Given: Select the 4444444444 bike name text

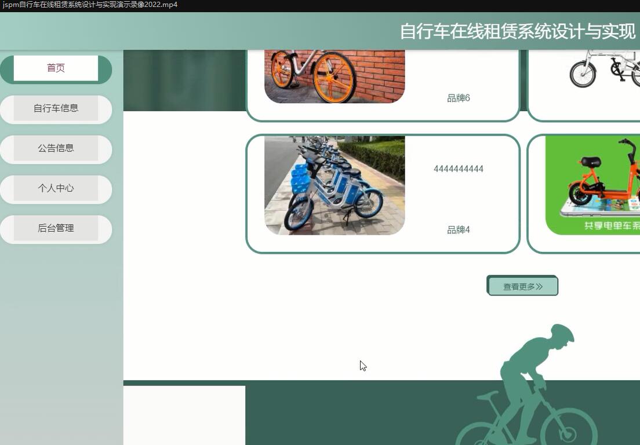Looking at the screenshot, I should coord(458,169).
